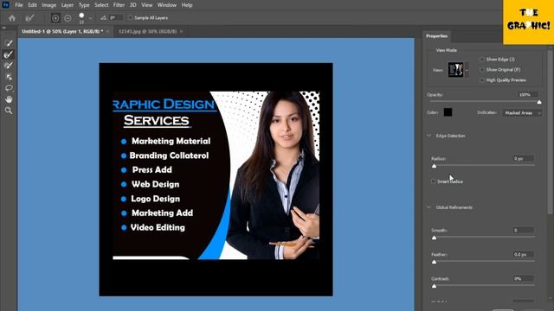Viewport: 554px width, 311px height.
Task: Select the Lasso tool
Action: [9, 88]
